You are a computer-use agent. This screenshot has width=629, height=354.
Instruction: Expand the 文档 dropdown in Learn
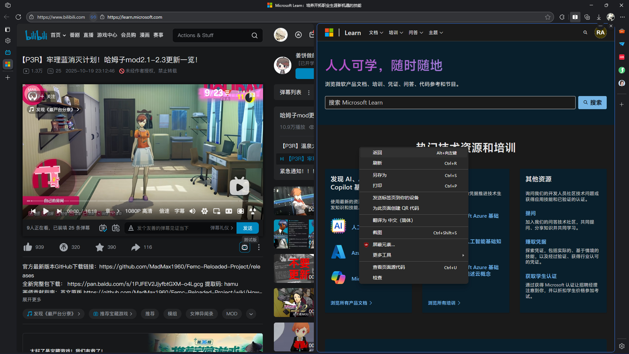coord(376,32)
